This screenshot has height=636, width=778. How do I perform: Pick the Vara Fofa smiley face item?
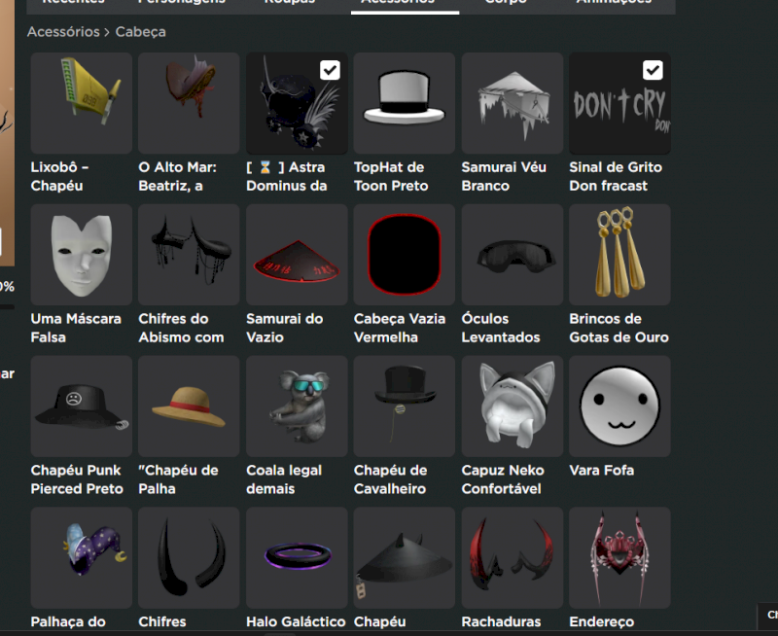[x=619, y=406]
